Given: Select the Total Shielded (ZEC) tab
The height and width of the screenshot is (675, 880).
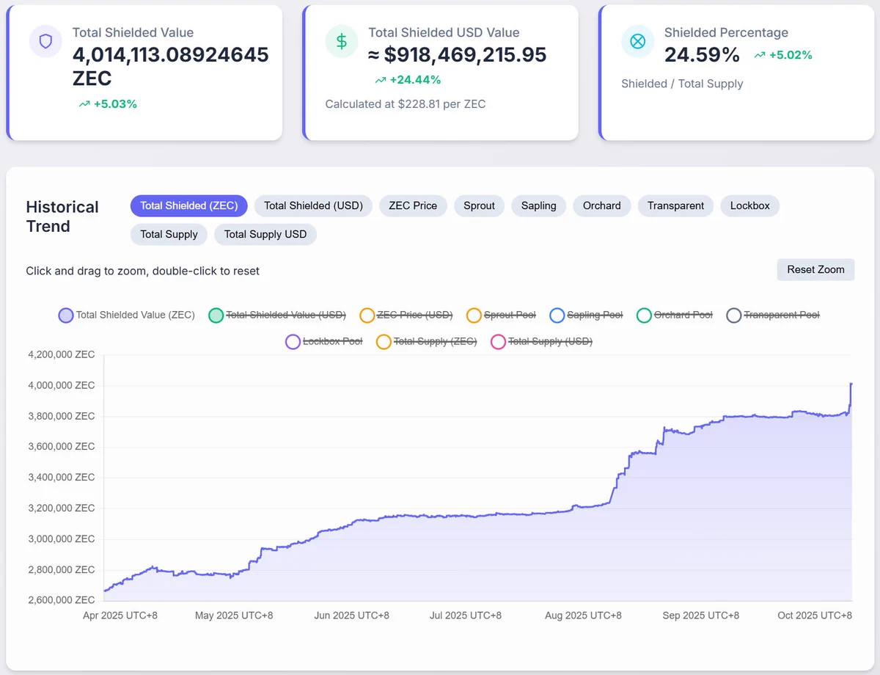Looking at the screenshot, I should tap(189, 205).
